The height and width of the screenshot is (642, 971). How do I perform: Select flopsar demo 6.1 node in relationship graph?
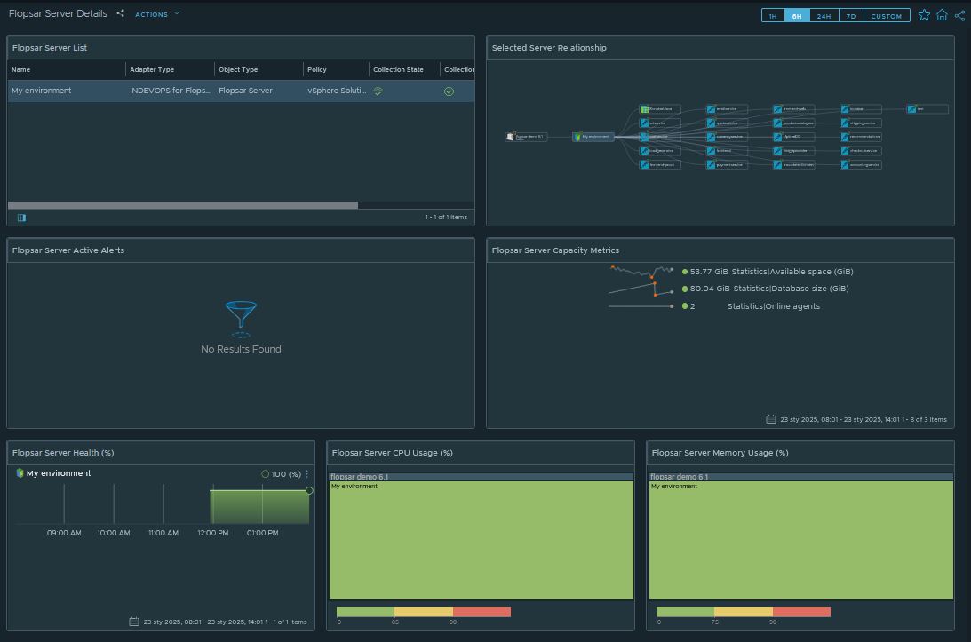[x=526, y=137]
